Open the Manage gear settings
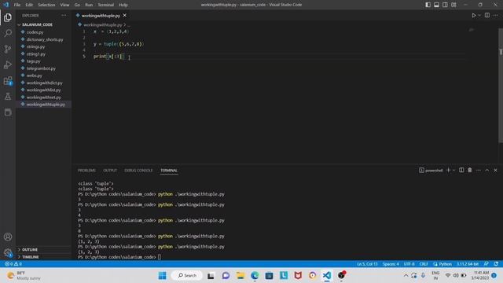503x283 pixels. 8,252
